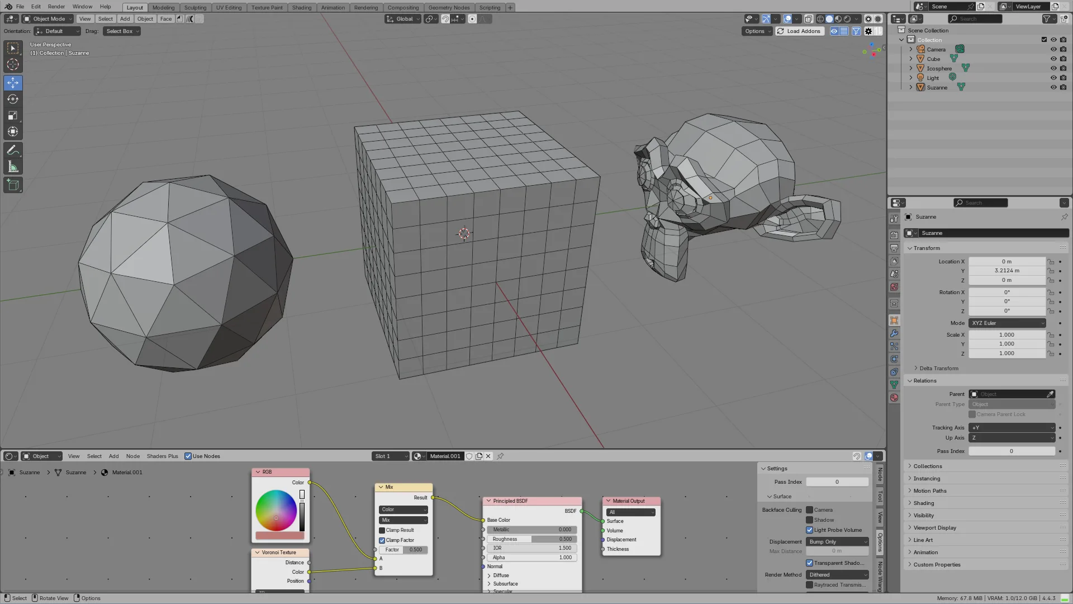This screenshot has height=604, width=1073.
Task: Switch to material preview viewport shading
Action: pos(838,19)
